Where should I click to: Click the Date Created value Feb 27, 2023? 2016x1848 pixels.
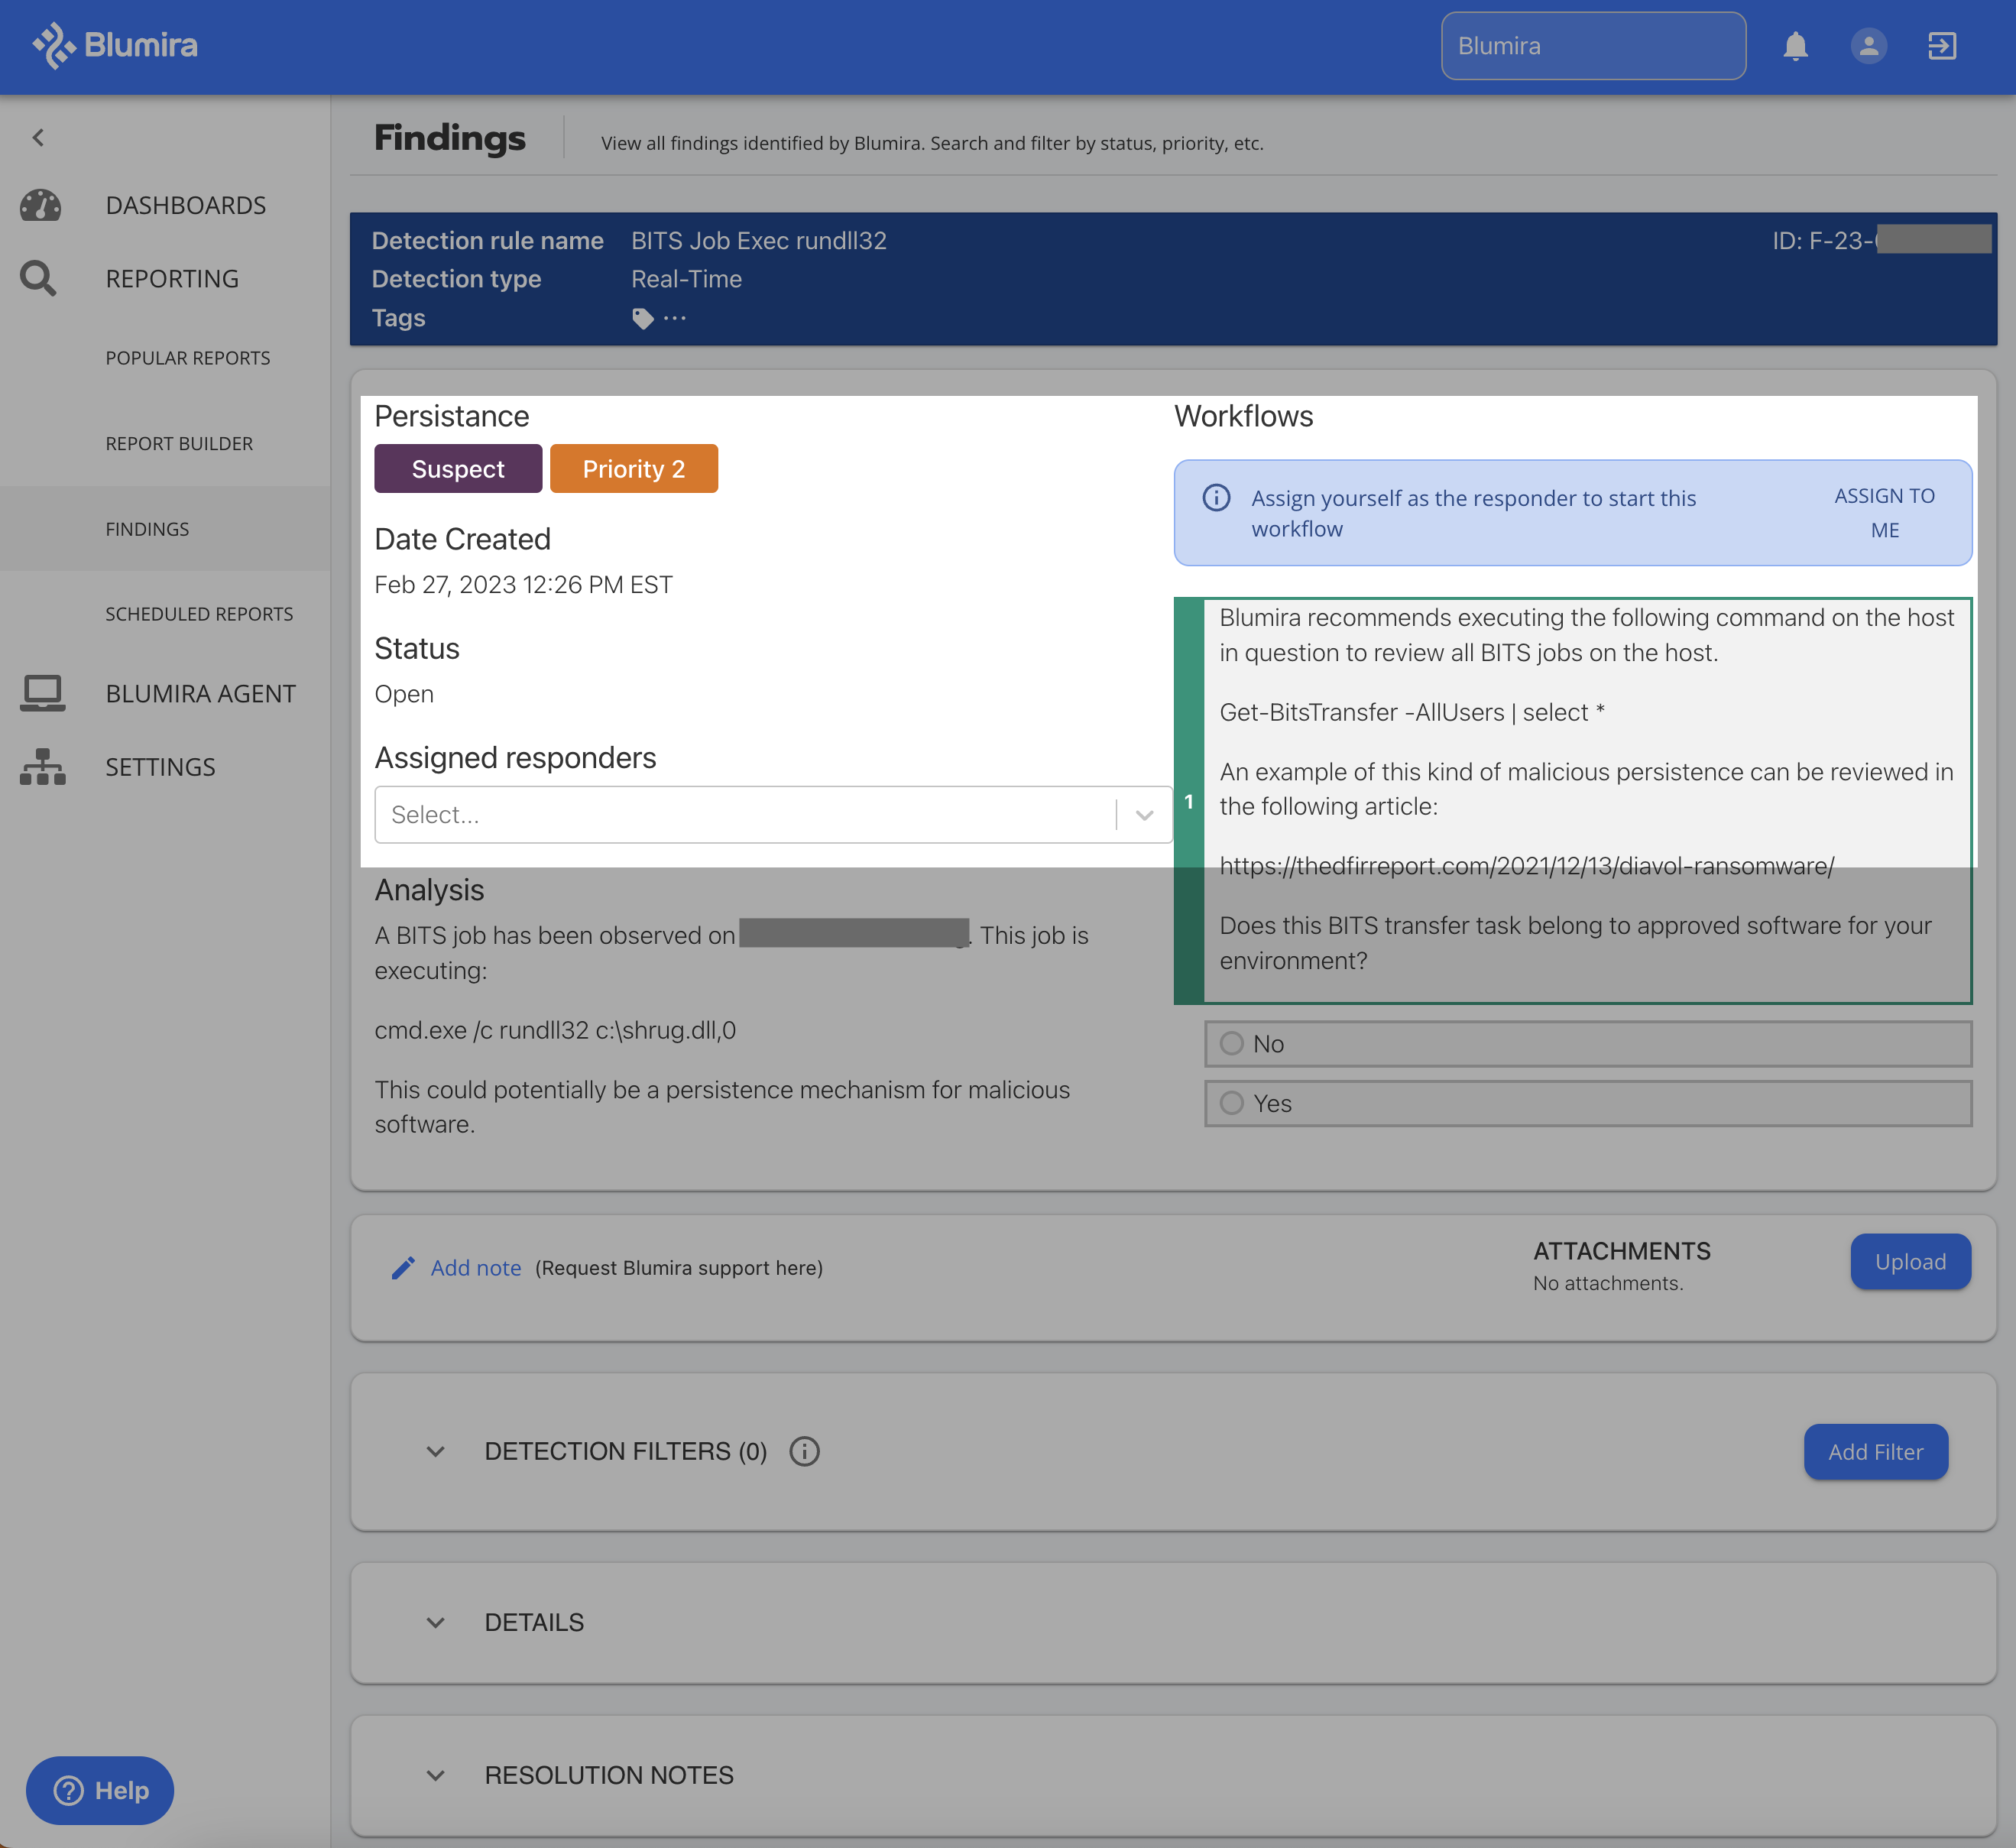523,585
